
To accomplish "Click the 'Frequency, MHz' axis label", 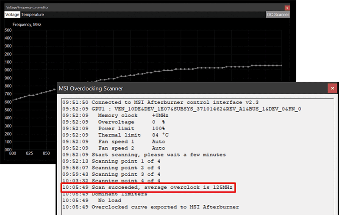I will (x=27, y=25).
